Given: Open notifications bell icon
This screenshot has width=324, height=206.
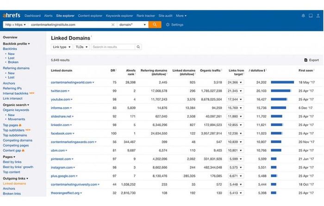Looking at the screenshot, I should [303, 16].
